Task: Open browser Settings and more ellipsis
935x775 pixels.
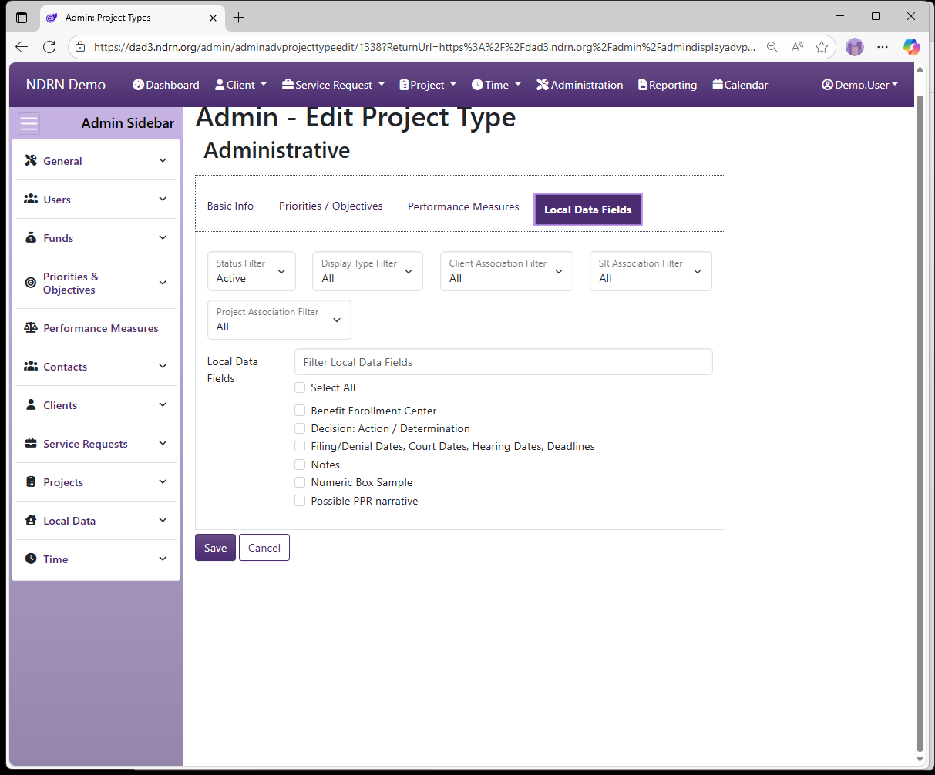Action: click(x=883, y=47)
